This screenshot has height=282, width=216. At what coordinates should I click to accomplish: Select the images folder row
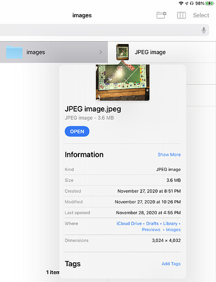tap(54, 52)
